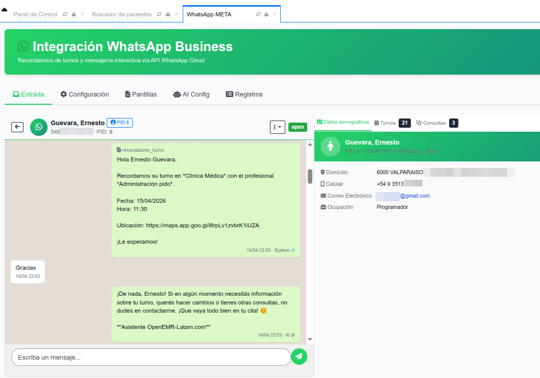Close the Buscador de pacientes tab
The image size is (540, 378).
177,14
